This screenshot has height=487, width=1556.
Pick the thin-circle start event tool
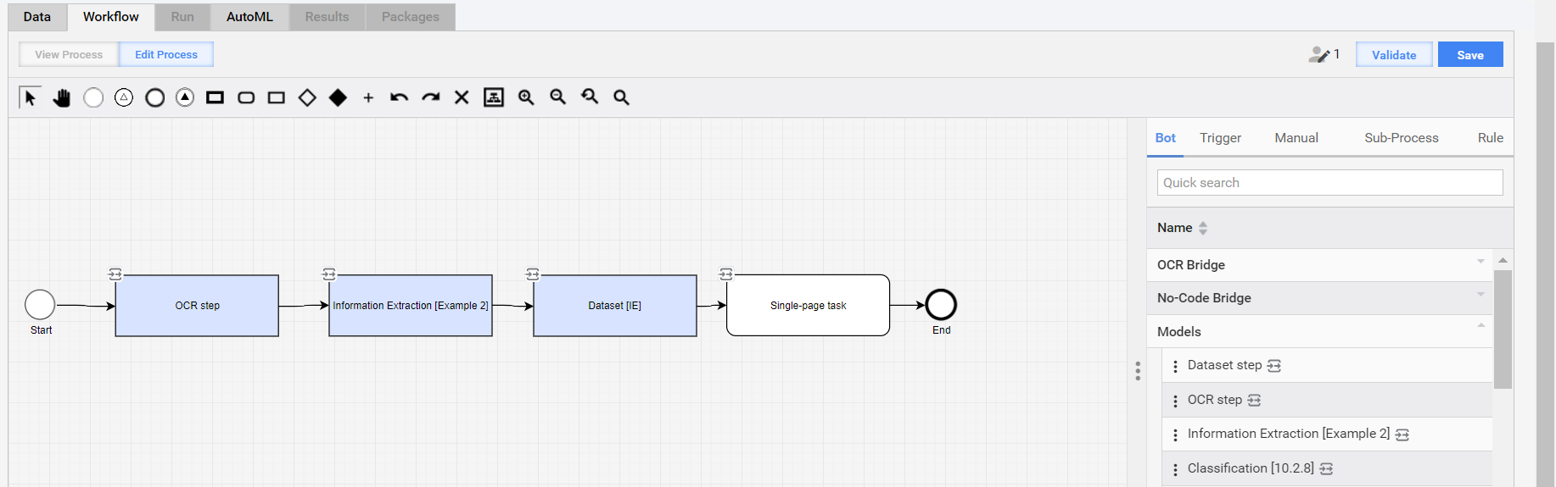coord(93,97)
